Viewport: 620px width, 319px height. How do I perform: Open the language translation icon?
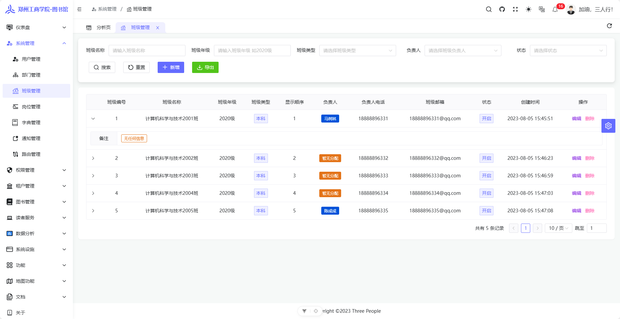click(542, 9)
